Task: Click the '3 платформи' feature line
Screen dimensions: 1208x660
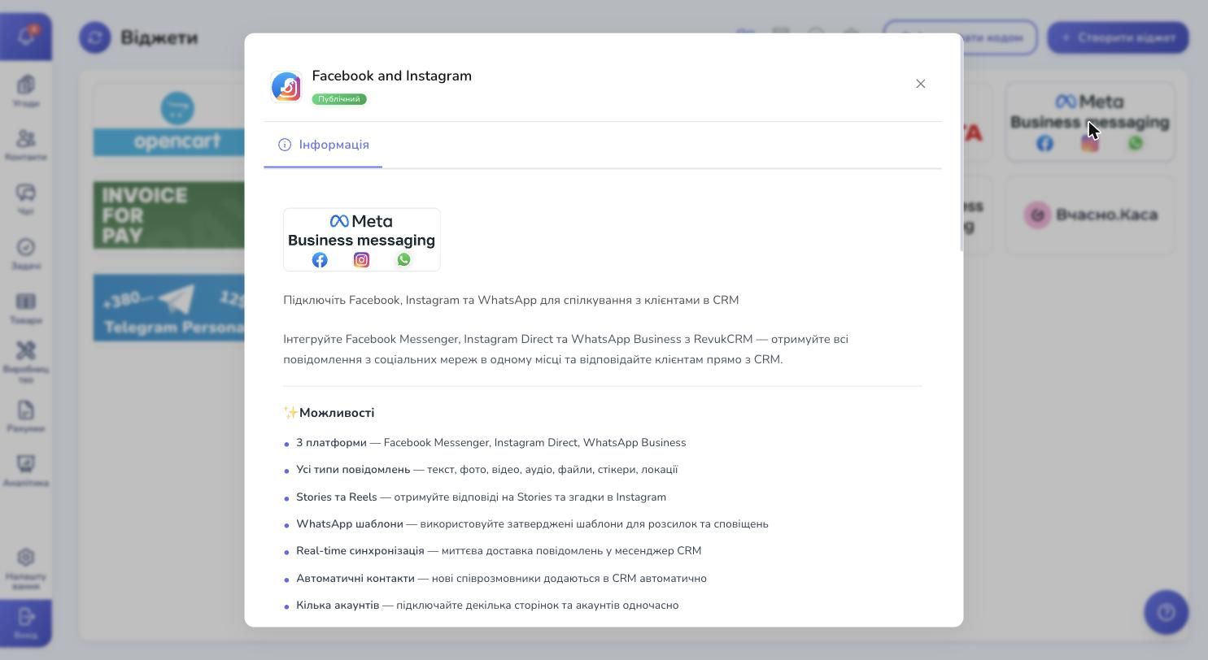Action: click(x=491, y=443)
